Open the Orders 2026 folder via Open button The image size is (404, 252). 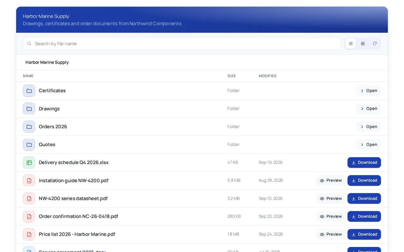pos(369,127)
